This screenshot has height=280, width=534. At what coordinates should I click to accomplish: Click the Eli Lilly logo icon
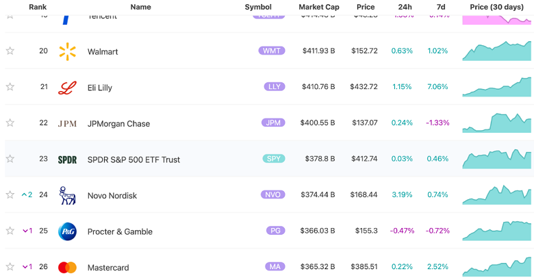tap(67, 88)
